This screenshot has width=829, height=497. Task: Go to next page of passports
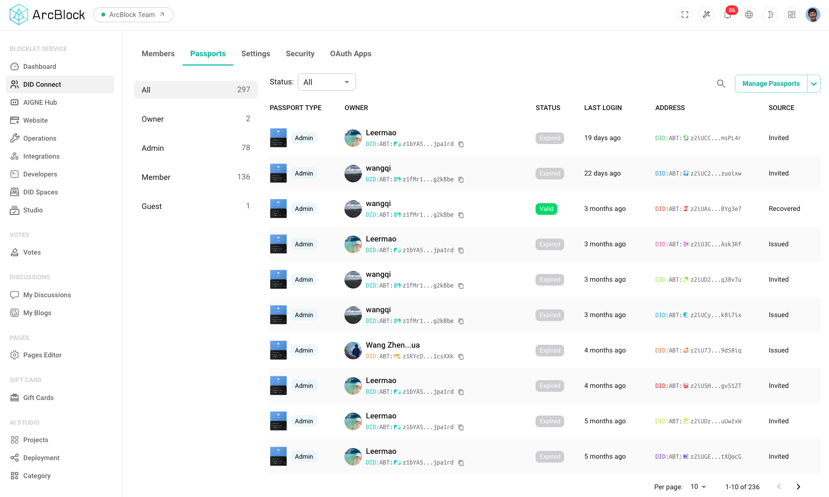coord(798,487)
